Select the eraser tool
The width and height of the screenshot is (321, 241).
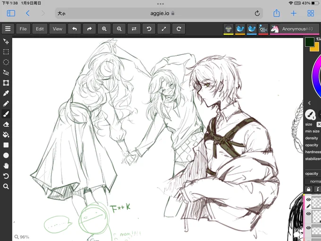tap(6, 124)
